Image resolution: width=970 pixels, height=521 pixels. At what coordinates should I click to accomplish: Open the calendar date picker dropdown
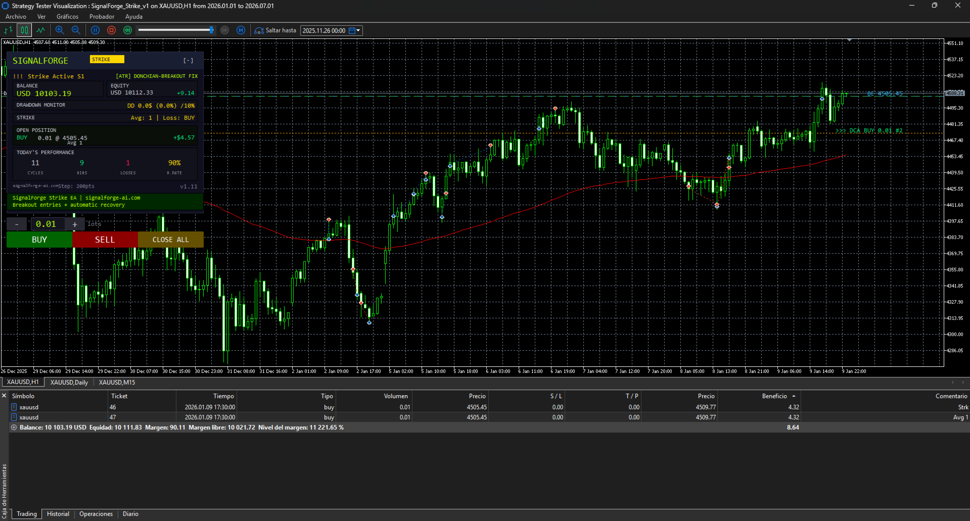point(355,31)
